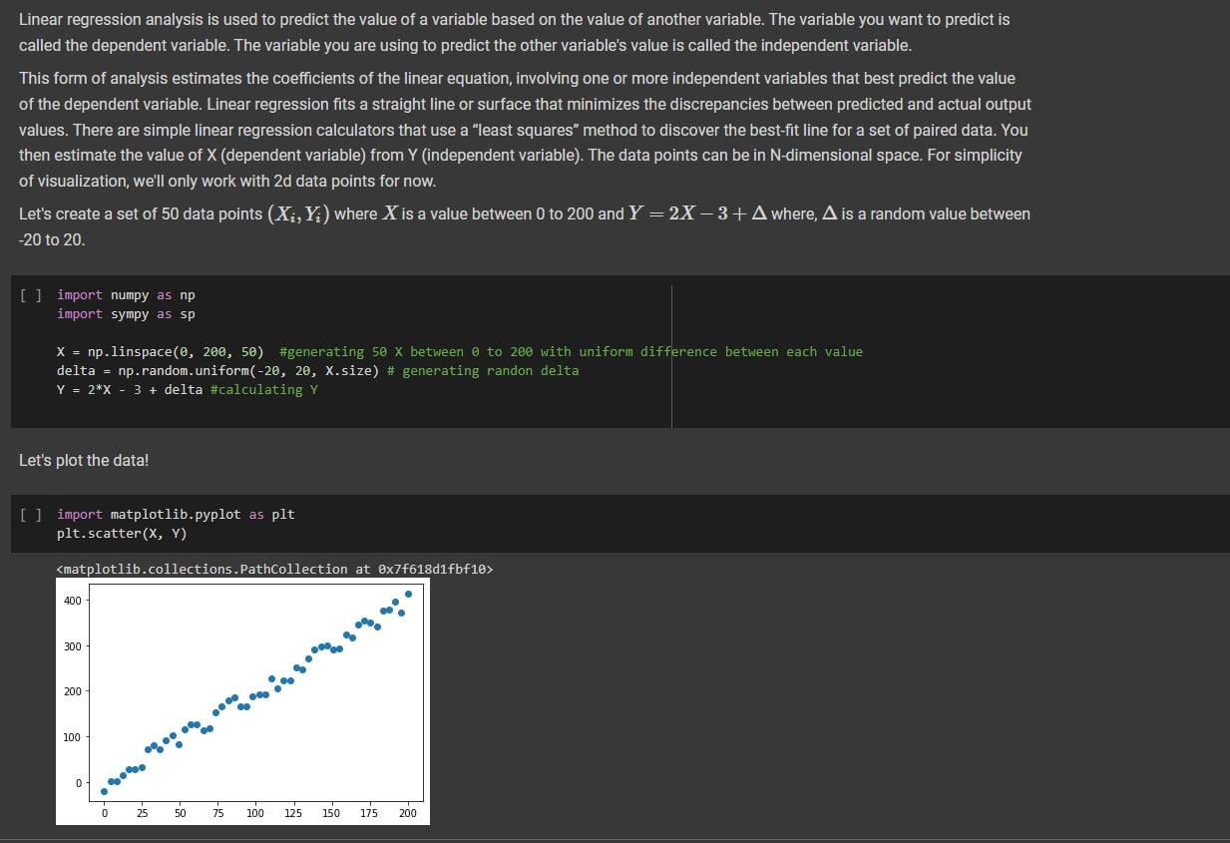Click the scatter plot output image
The height and width of the screenshot is (843, 1230).
242,701
